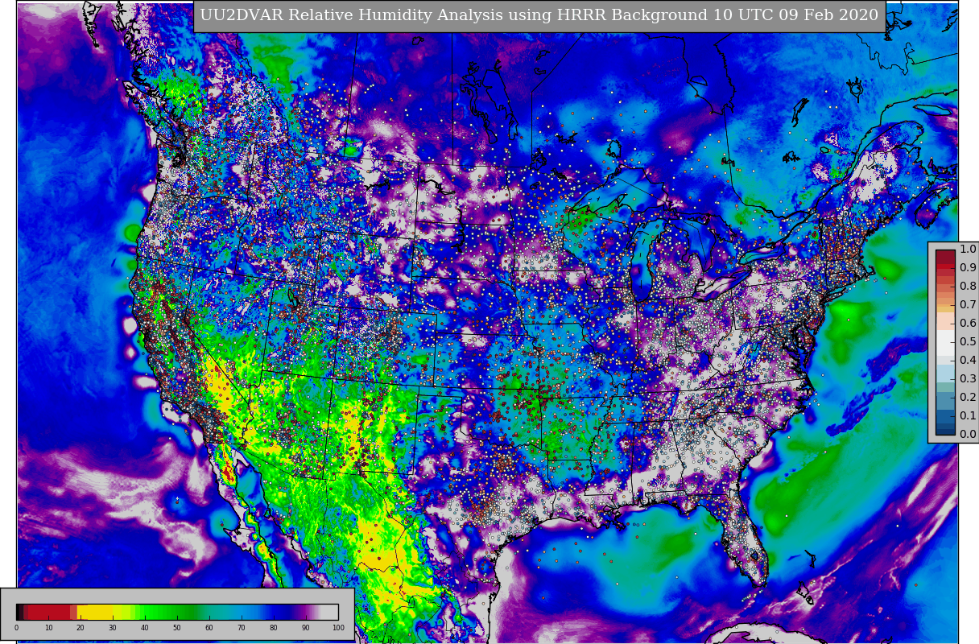Click the "0.8" label on right colorbar
This screenshot has height=644, width=979.
[968, 286]
